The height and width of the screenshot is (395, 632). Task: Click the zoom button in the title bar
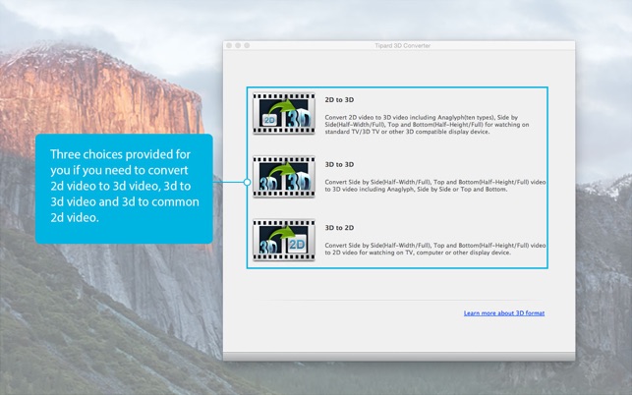point(247,45)
